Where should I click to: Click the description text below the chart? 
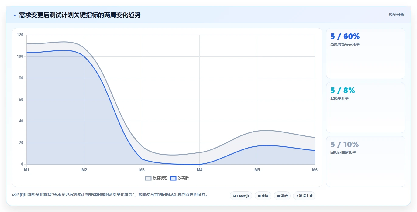coord(110,194)
